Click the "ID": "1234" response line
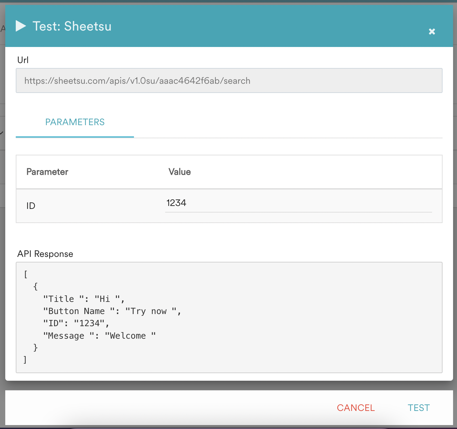 [x=76, y=323]
